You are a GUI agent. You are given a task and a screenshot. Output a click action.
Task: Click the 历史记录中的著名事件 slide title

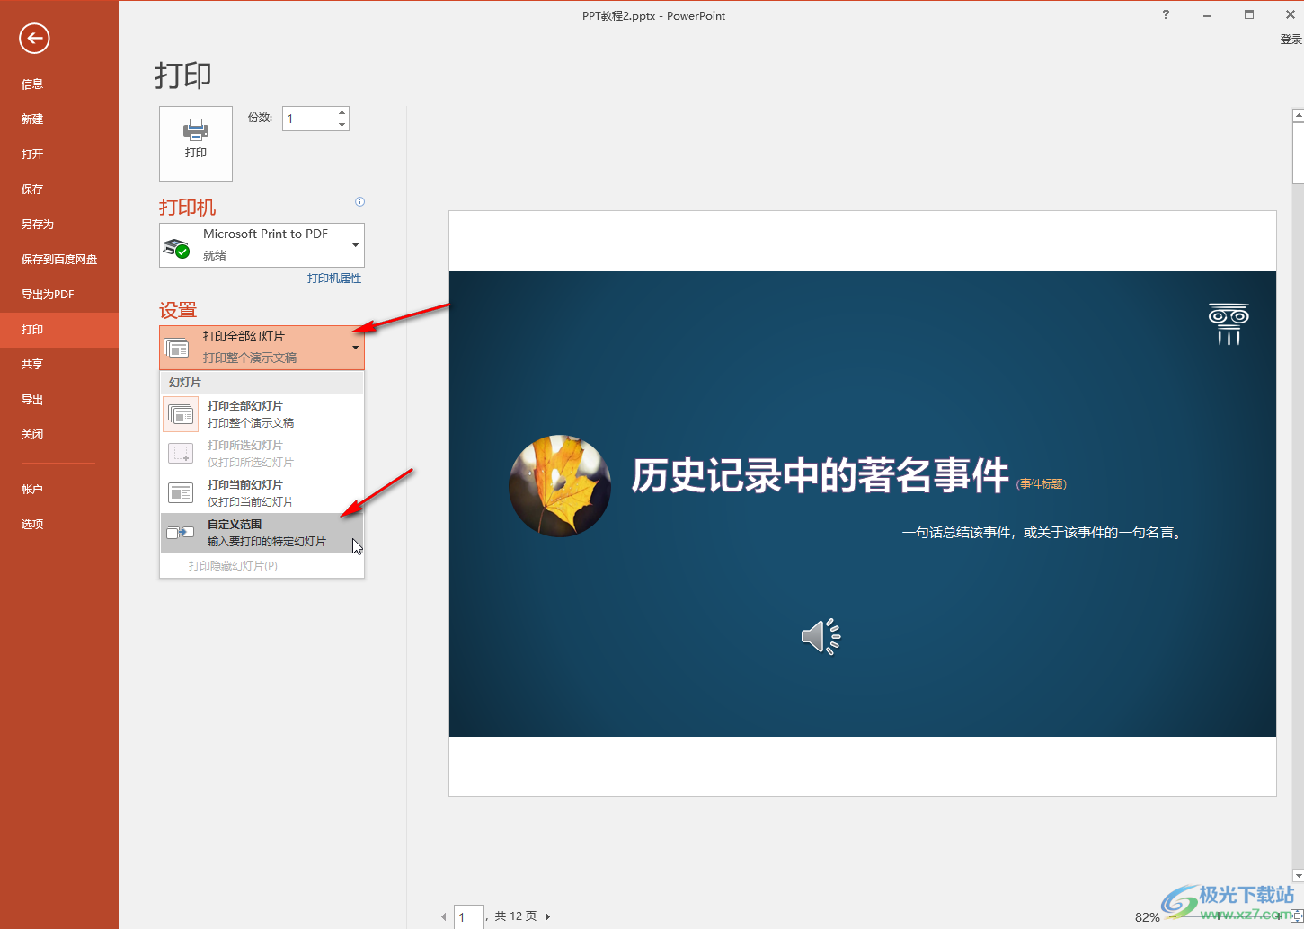821,476
